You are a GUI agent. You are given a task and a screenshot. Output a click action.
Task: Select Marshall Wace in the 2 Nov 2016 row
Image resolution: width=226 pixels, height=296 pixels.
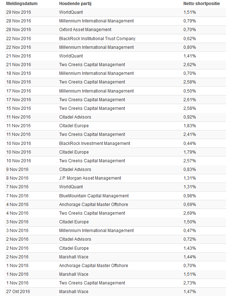click(74, 257)
